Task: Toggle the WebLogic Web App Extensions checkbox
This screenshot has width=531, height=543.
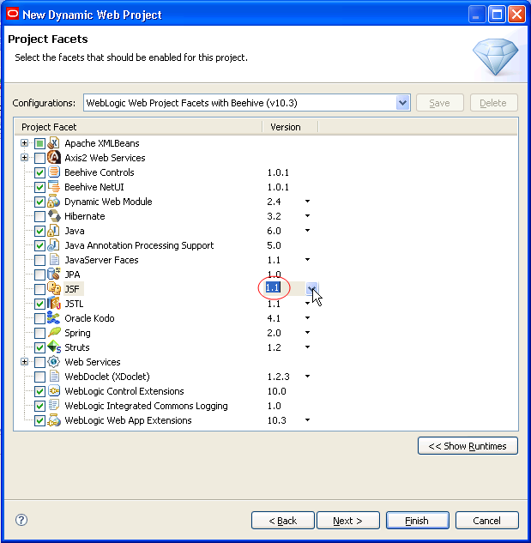Action: click(39, 420)
